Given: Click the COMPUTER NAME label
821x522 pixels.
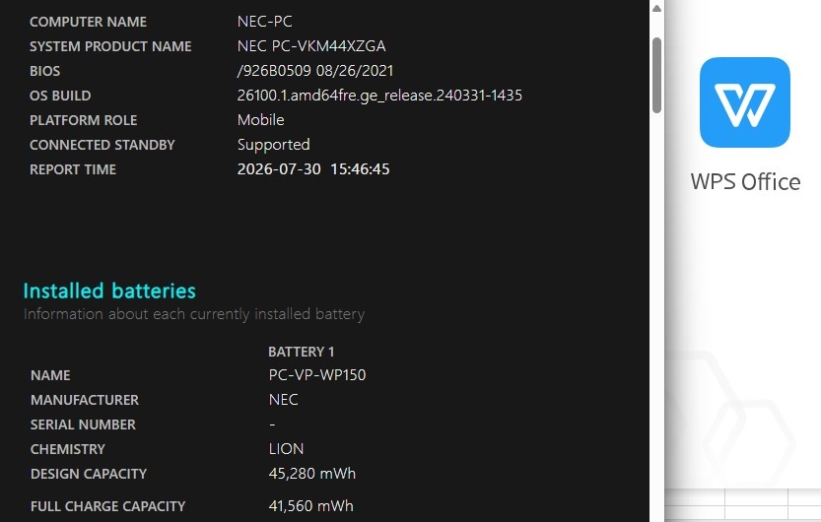Looking at the screenshot, I should pos(88,22).
